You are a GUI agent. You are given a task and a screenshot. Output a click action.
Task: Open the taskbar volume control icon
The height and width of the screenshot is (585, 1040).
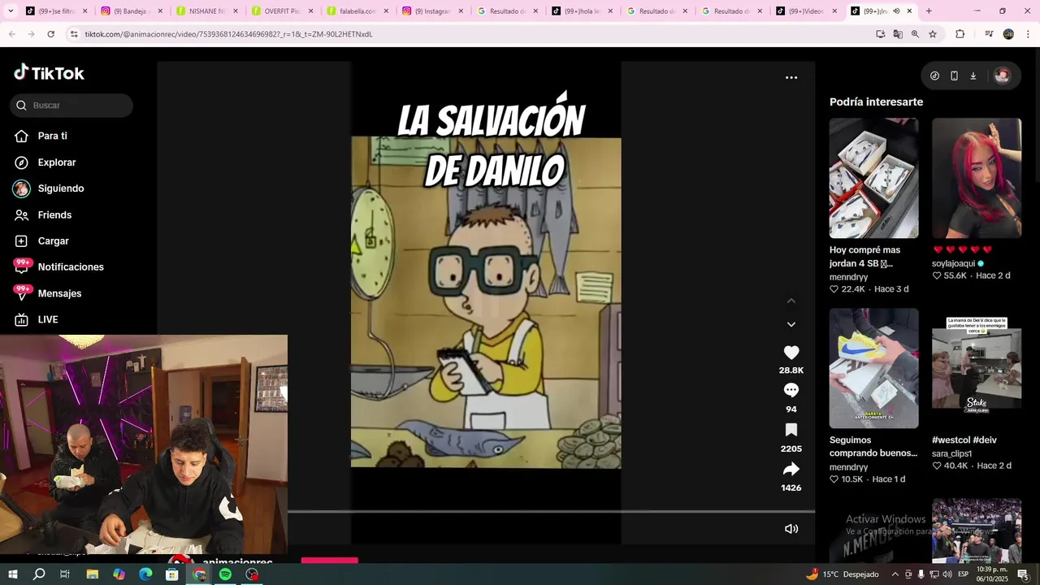tap(947, 574)
